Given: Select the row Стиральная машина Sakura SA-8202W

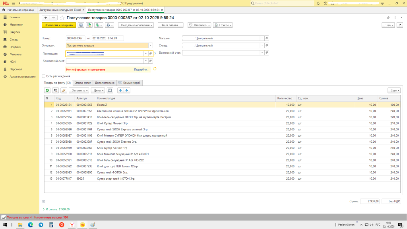Looking at the screenshot, I should pyautogui.click(x=222, y=111).
